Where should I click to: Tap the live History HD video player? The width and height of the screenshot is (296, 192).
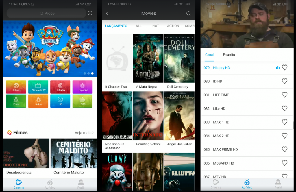(247, 24)
